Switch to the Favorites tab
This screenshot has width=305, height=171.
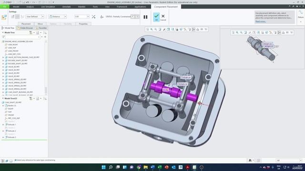[41, 28]
